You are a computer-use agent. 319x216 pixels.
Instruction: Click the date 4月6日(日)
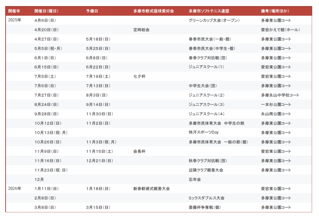click(x=45, y=20)
